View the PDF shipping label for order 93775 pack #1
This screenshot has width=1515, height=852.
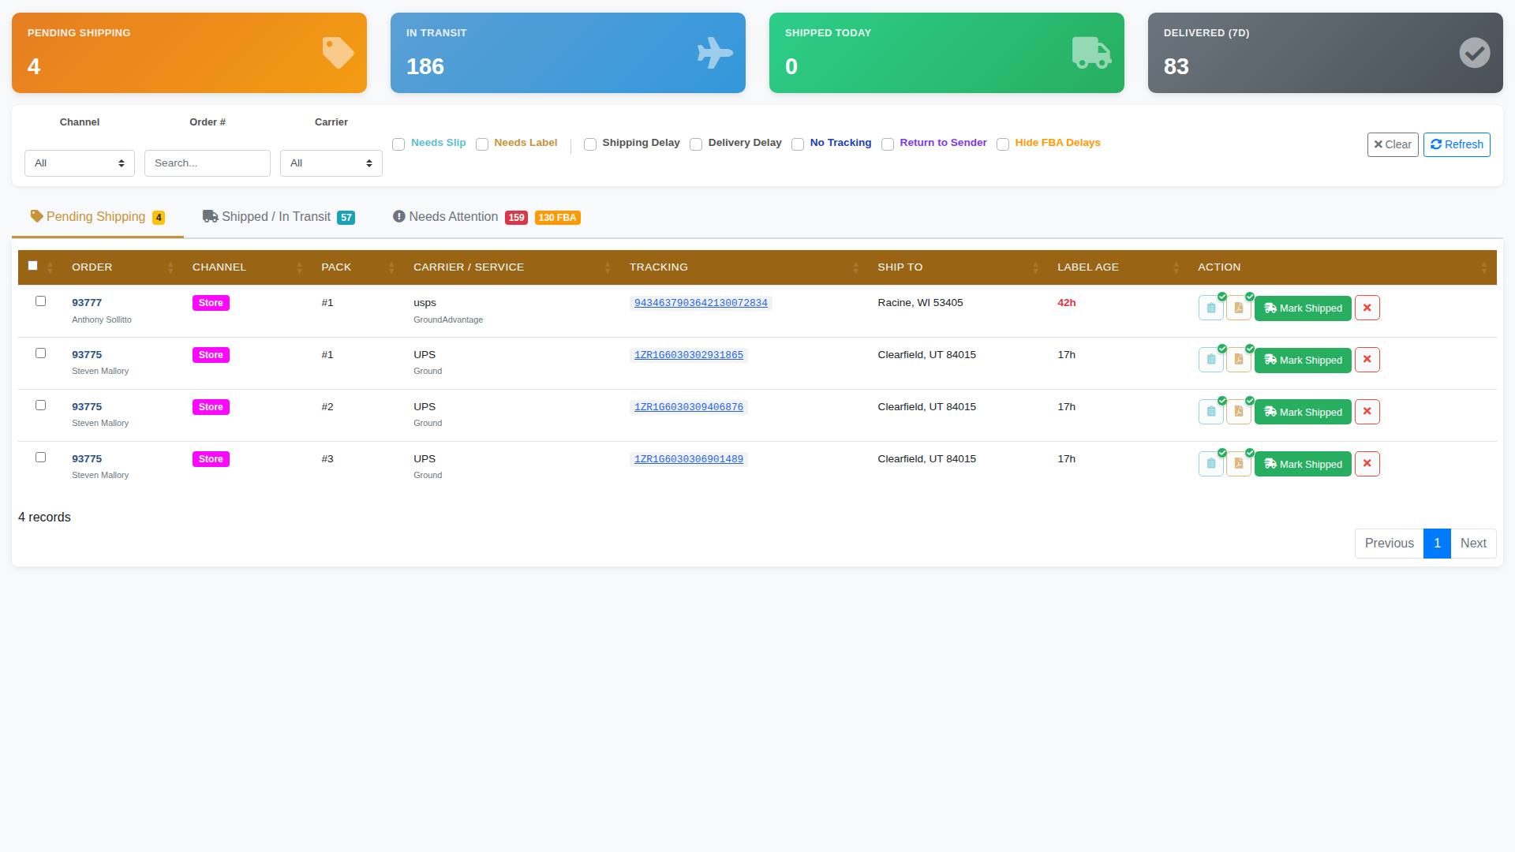(1238, 360)
